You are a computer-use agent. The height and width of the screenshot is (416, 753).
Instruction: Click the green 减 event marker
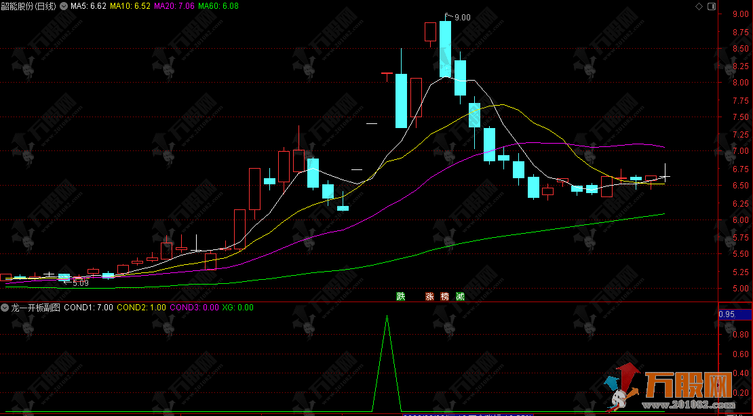click(461, 296)
